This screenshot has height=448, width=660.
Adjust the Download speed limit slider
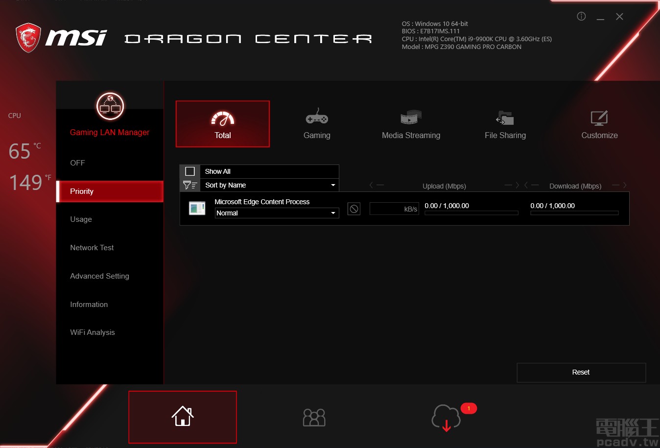(x=574, y=213)
